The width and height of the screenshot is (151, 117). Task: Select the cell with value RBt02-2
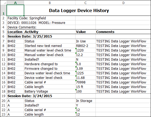[x=85, y=46]
